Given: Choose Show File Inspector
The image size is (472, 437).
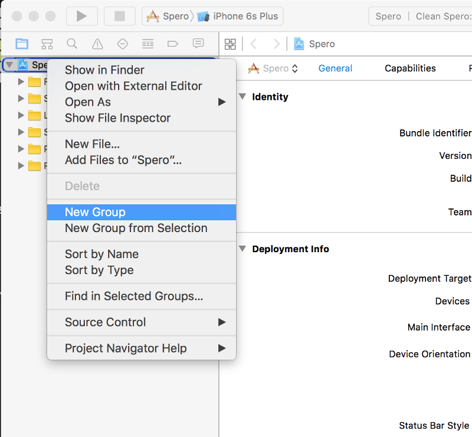Looking at the screenshot, I should tap(142, 118).
